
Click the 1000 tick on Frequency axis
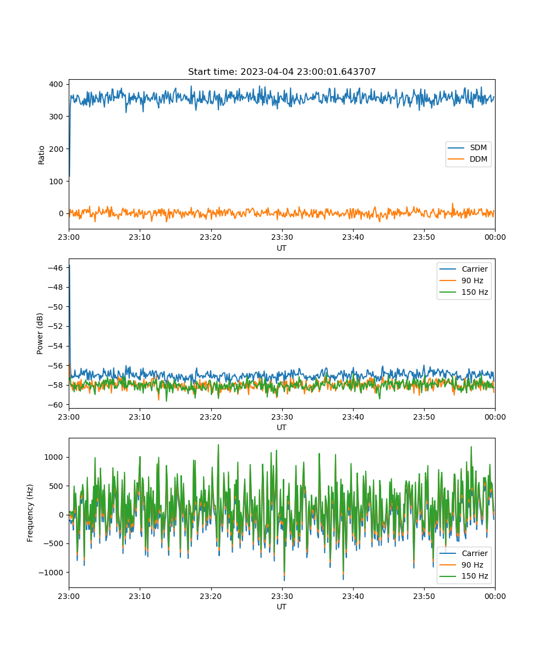coord(55,457)
